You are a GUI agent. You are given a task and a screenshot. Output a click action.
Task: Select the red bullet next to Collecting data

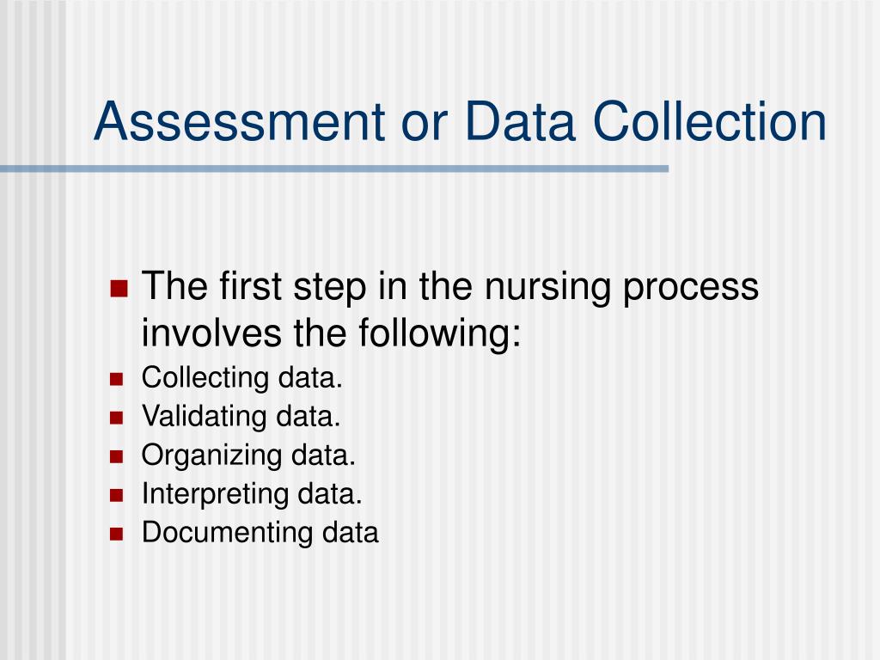tap(116, 379)
